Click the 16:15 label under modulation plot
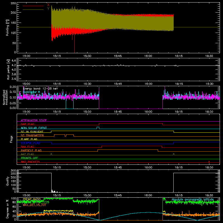 click(x=179, y=112)
